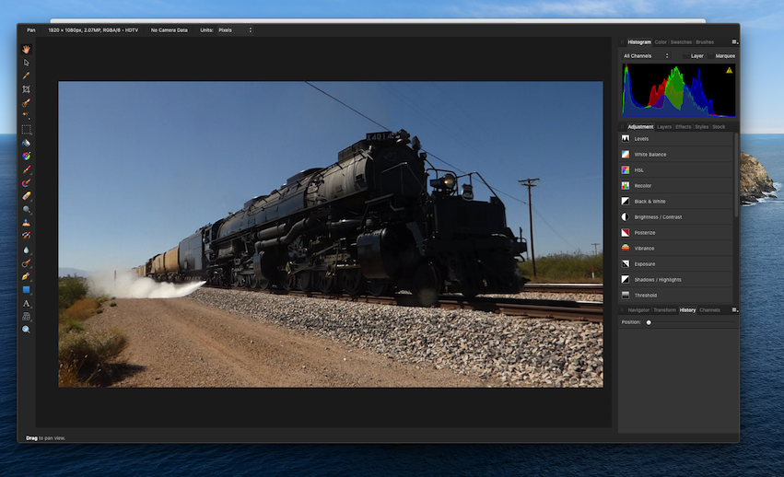The height and width of the screenshot is (477, 784).
Task: Select the Color Replacement Brush tool
Action: 26,183
